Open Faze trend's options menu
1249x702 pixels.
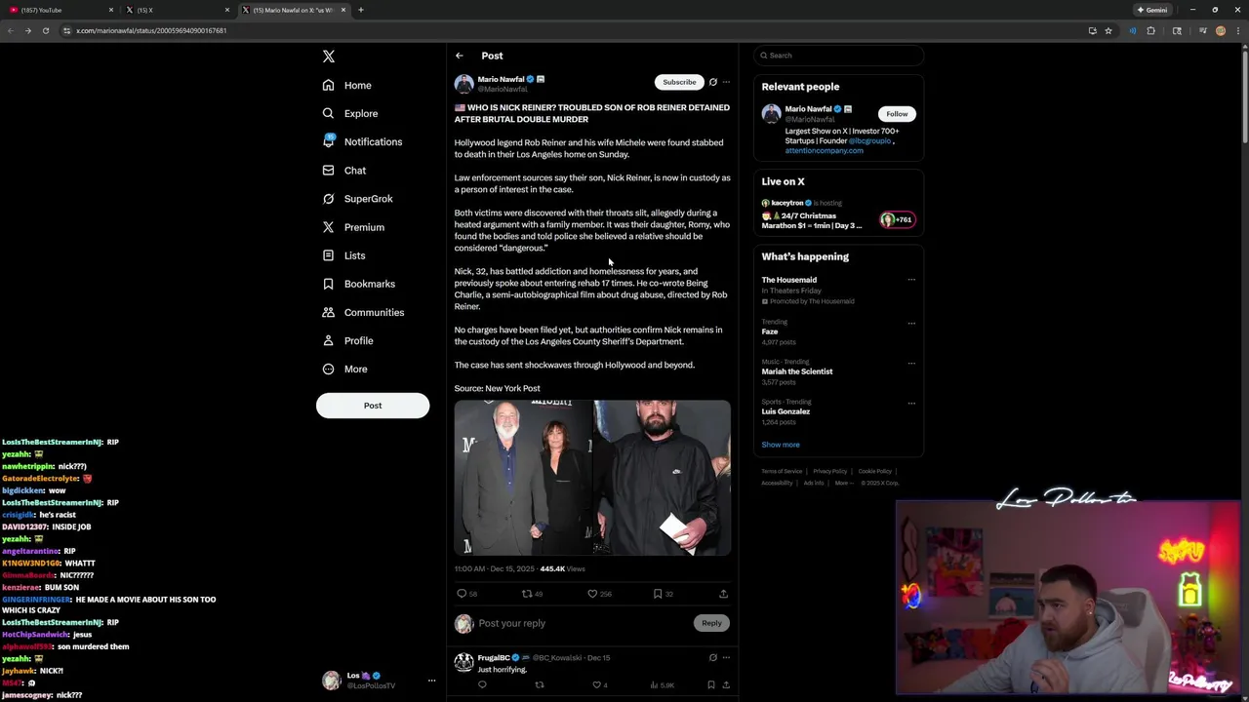click(x=911, y=323)
